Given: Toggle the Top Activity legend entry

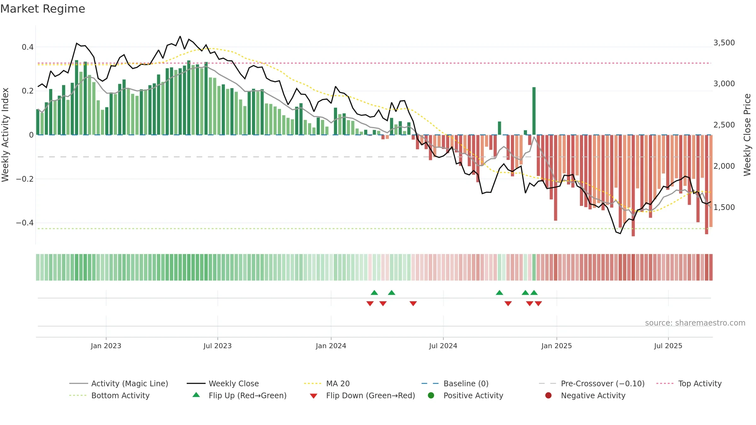Looking at the screenshot, I should (689, 383).
